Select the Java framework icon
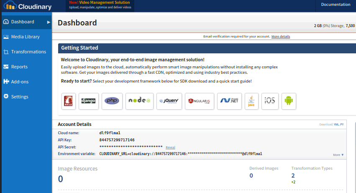Image resolution: width=356 pixels, height=193 pixels. click(x=251, y=101)
